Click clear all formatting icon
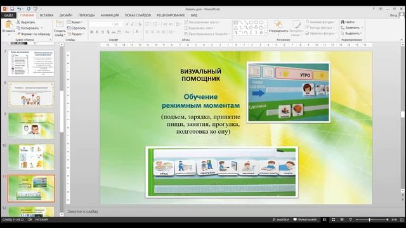Screen dimensions: 406x228 coord(140,24)
